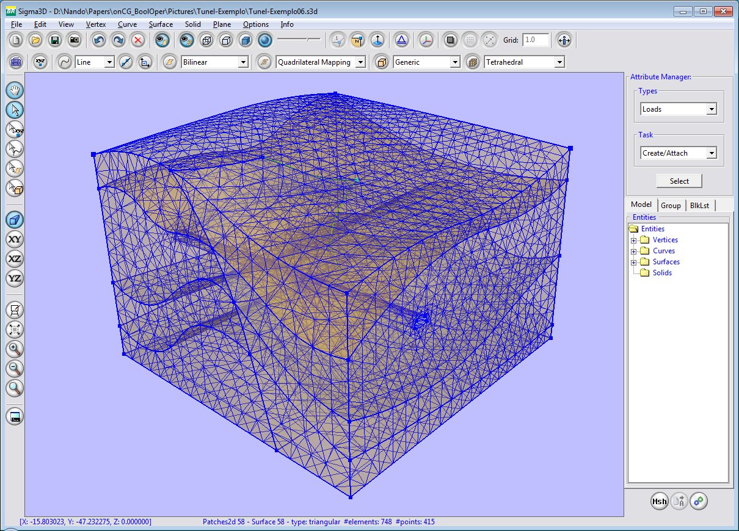Save the model with the floppy disk icon
Image resolution: width=739 pixels, height=531 pixels.
tap(55, 40)
